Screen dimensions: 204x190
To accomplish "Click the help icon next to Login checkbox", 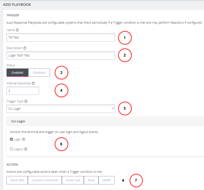I will [x=23, y=139].
